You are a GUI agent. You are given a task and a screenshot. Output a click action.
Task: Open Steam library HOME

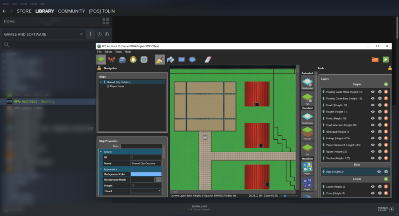(51, 21)
